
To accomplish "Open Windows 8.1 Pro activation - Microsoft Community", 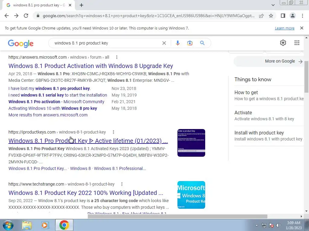I will 56,102.
